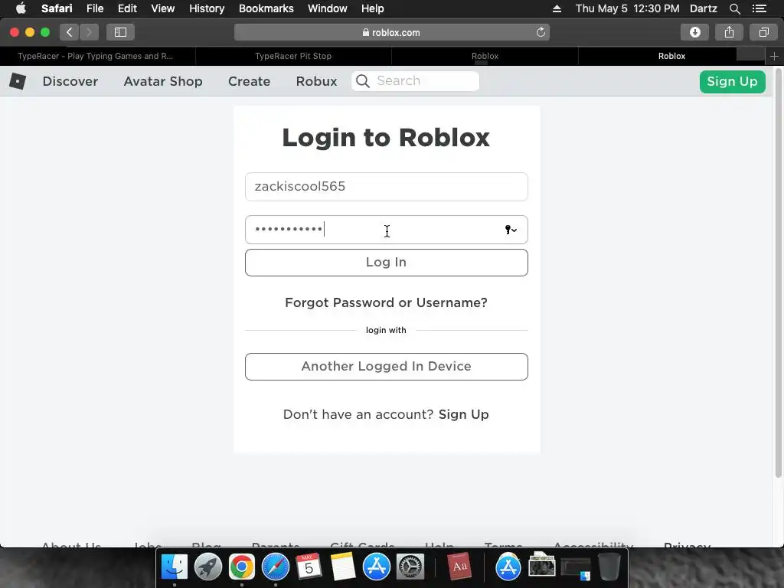Open the Safari File menu
Screen dimensions: 784x588
click(x=94, y=8)
